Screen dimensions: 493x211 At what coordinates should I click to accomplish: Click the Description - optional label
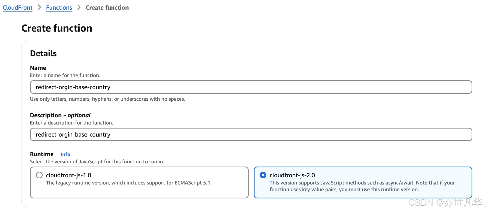coord(60,115)
